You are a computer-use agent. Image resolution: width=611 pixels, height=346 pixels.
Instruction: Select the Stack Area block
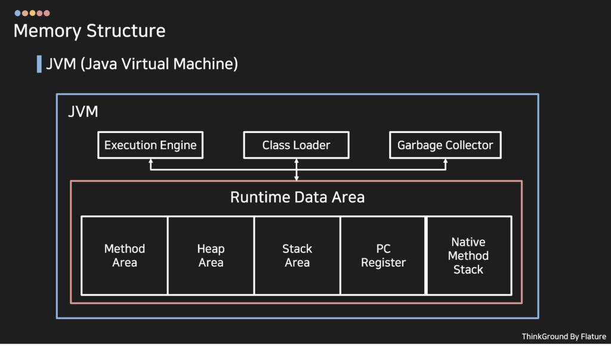(x=297, y=255)
